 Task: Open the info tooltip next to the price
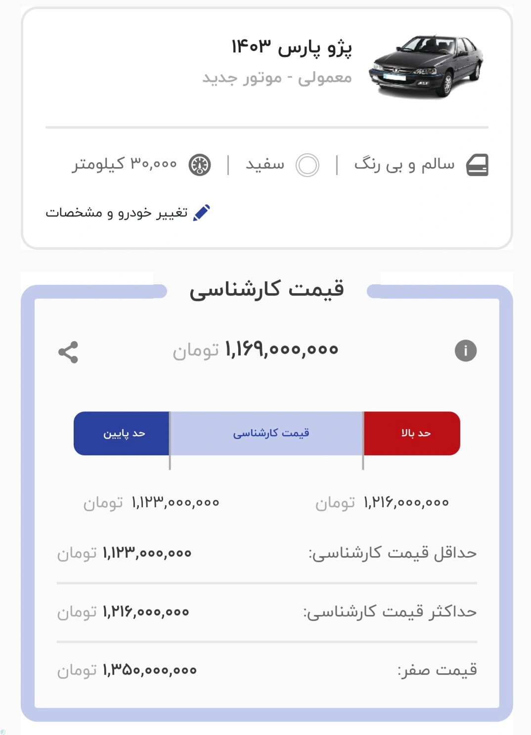click(467, 351)
